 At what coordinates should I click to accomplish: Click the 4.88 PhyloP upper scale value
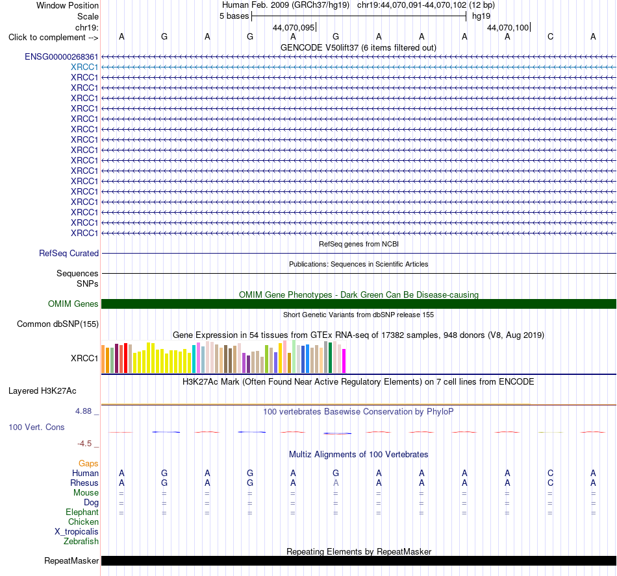pos(83,411)
